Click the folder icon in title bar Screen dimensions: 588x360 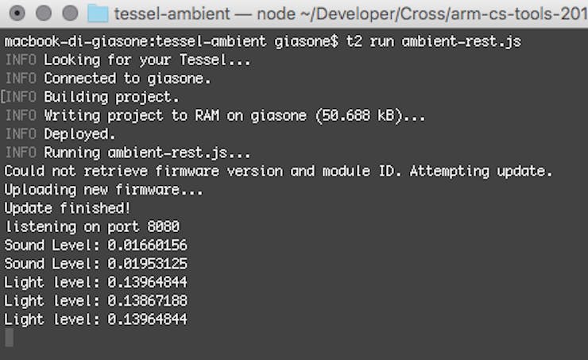pyautogui.click(x=98, y=14)
